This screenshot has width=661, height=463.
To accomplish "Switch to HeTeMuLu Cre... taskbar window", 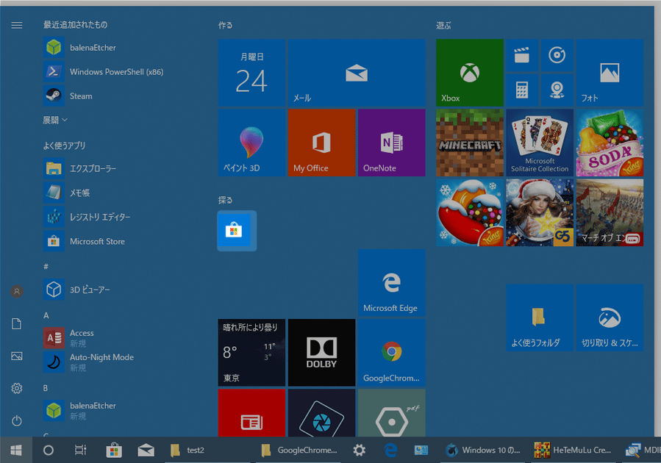I will (x=573, y=450).
